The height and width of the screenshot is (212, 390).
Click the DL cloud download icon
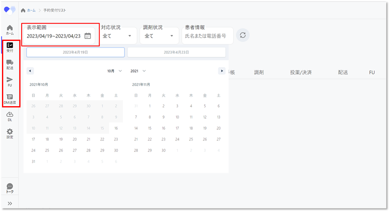point(10,116)
